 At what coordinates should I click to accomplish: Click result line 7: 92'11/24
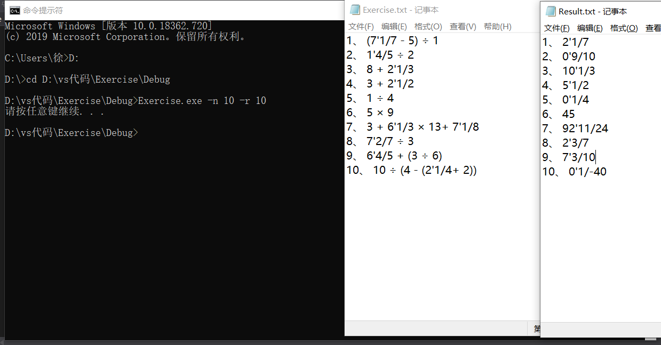[x=575, y=129]
